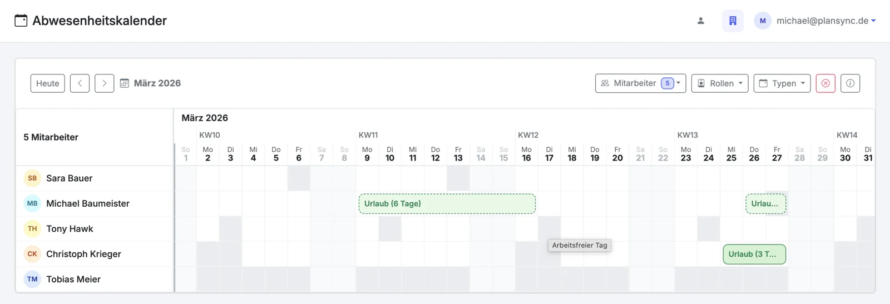This screenshot has height=304, width=890.
Task: Select Monday 16 day column header
Action: (526, 154)
